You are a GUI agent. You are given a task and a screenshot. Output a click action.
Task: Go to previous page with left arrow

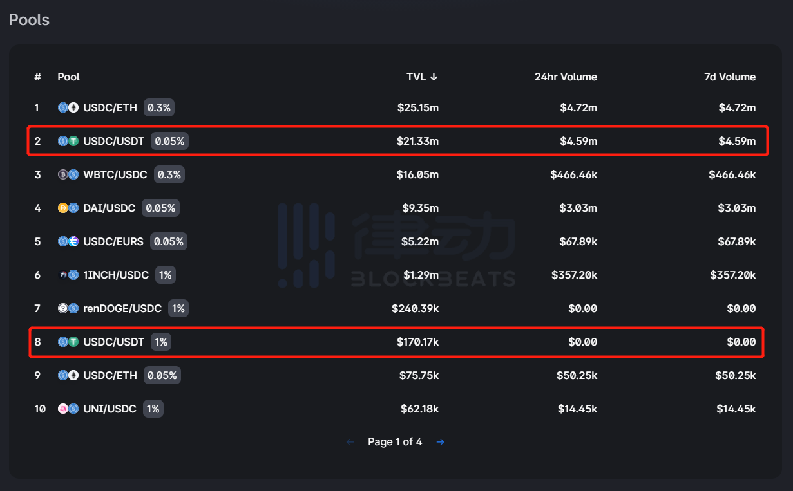(350, 441)
